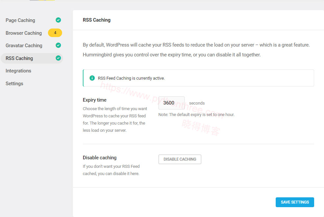Open the Settings sidebar item

(14, 84)
